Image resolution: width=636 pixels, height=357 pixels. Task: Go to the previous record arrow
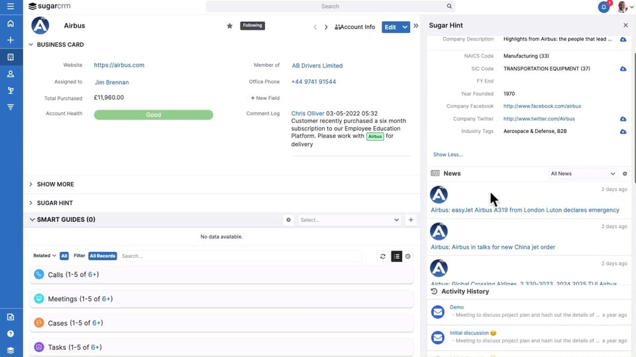coord(315,27)
